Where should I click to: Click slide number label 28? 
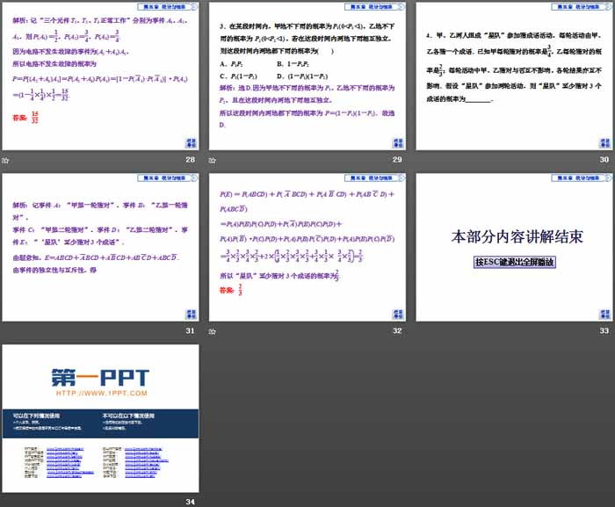click(x=191, y=159)
